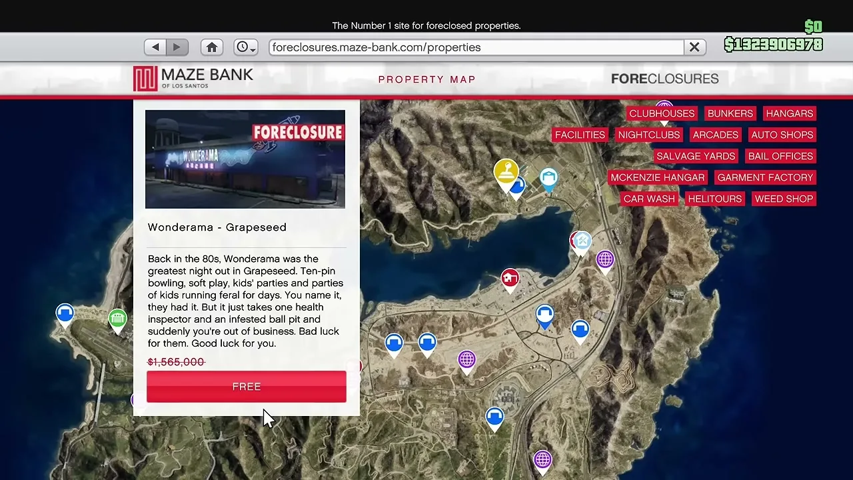The image size is (853, 480).
Task: Select the HANGARS filter
Action: (790, 113)
